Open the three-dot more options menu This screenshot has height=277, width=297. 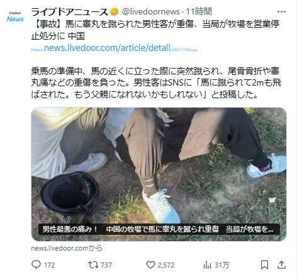tap(281, 12)
